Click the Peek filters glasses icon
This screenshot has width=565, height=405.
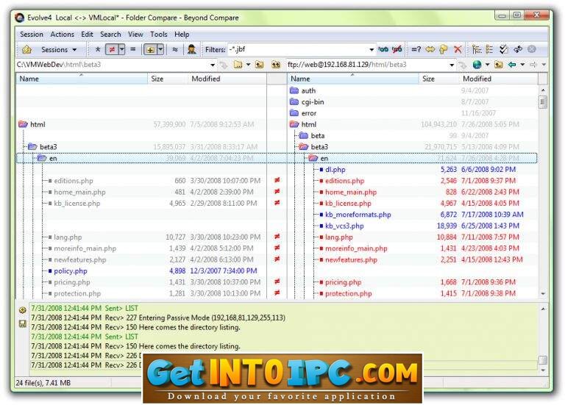click(x=383, y=49)
